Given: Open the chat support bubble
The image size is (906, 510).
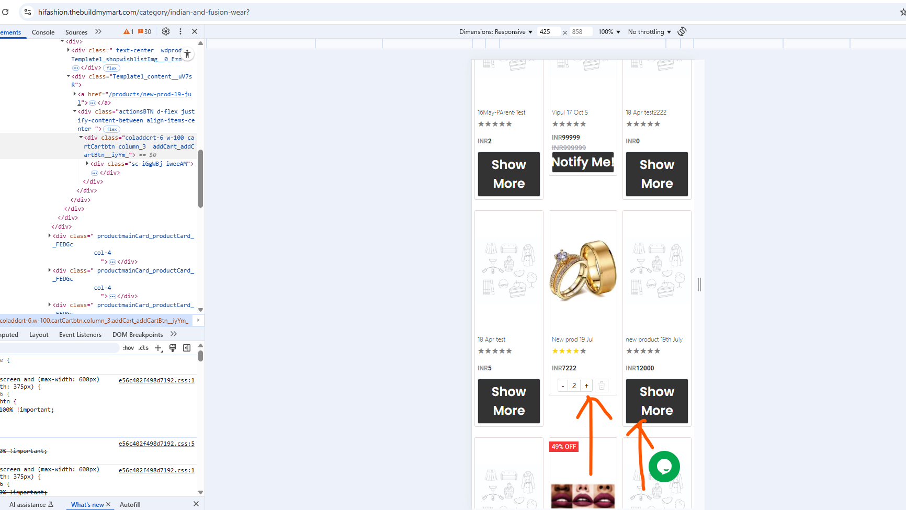Looking at the screenshot, I should click(664, 467).
